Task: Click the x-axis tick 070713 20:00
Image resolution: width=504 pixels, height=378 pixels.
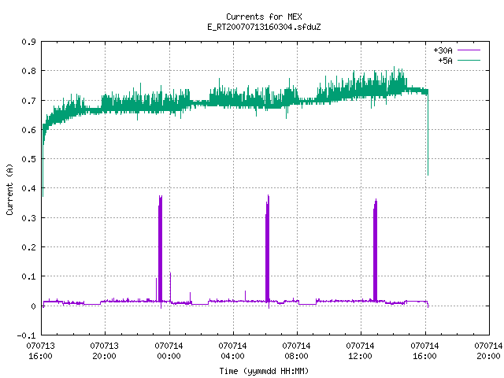Action: [105, 351]
